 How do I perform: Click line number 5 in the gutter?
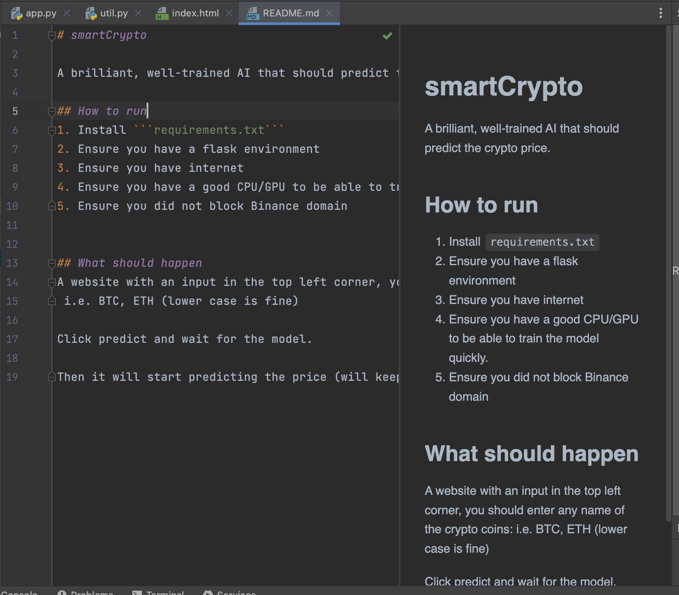click(x=15, y=111)
